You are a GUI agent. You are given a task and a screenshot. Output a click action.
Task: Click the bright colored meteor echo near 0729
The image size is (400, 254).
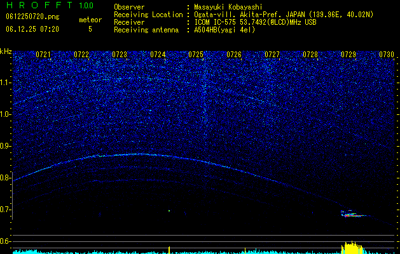point(354,214)
